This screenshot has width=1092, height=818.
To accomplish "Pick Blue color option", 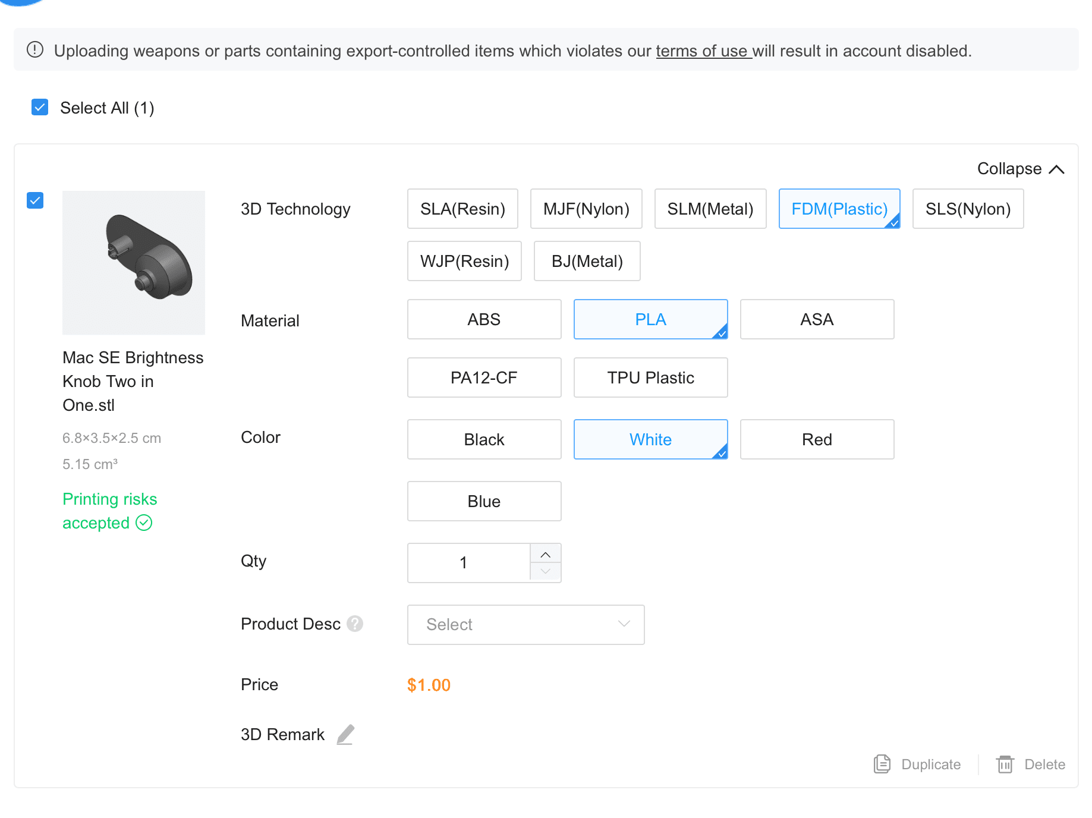I will (484, 501).
